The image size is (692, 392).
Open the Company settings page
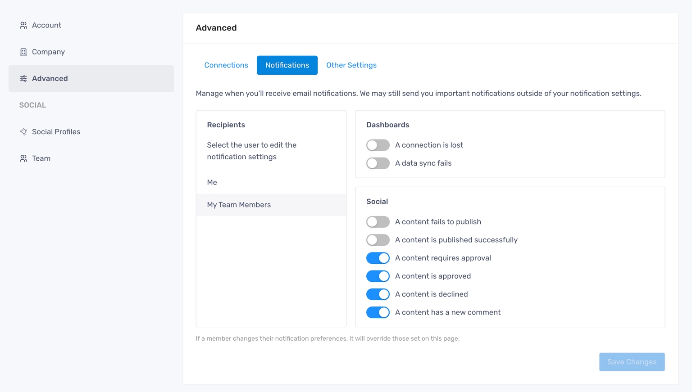point(48,52)
